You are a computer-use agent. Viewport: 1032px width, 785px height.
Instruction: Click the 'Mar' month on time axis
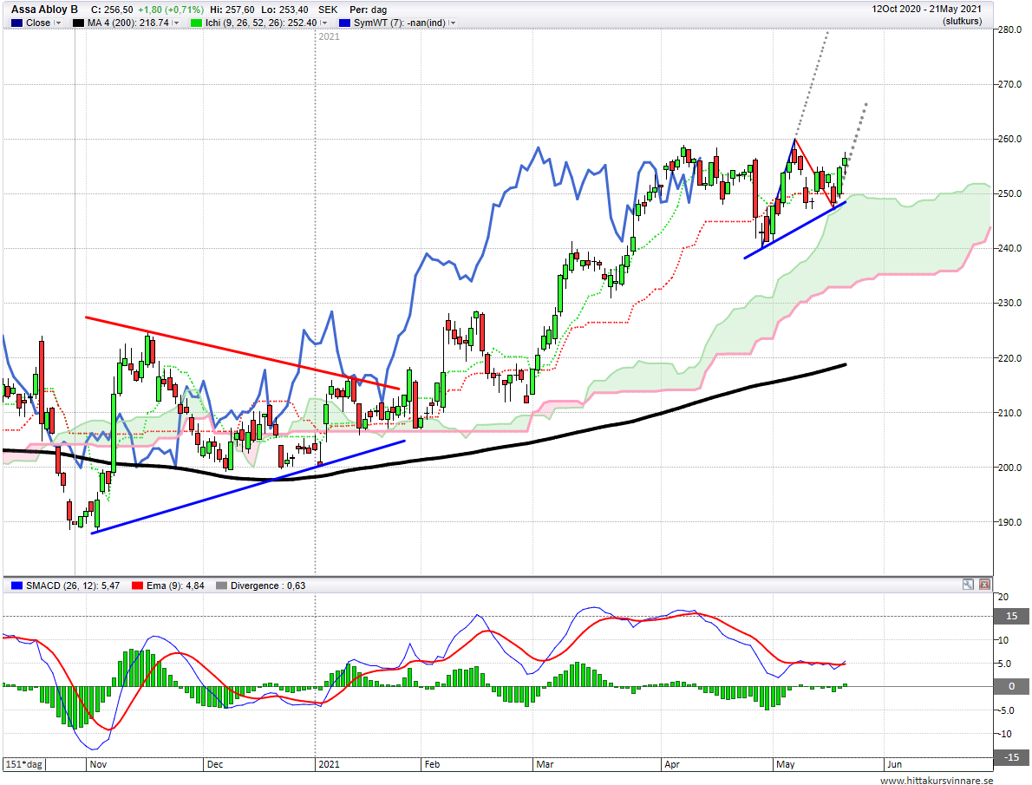[x=545, y=764]
